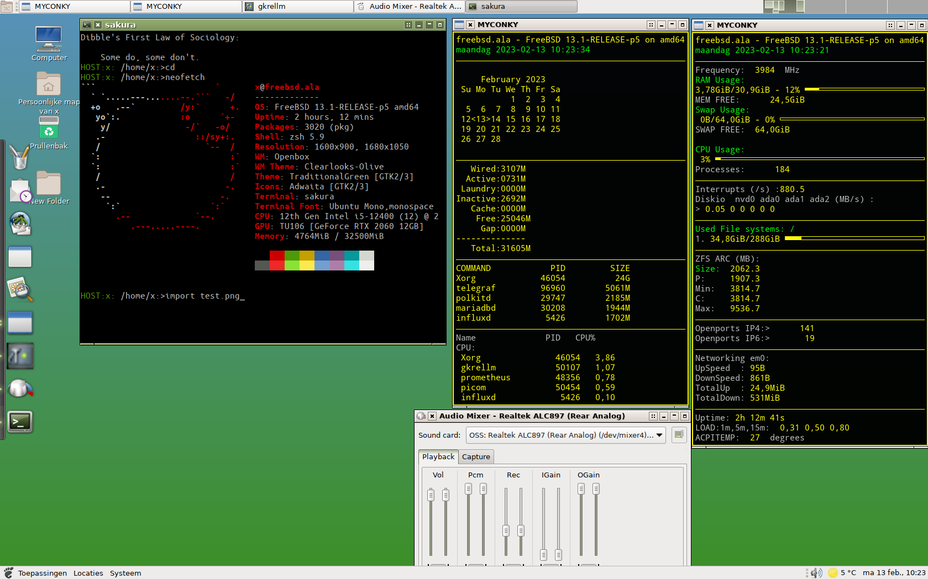
Task: Toggle all-desktops button on MYCONKY calendar window
Action: pyautogui.click(x=651, y=25)
